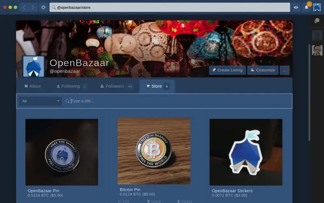
Task: Click the OpenBazaar store logo avatar
Action: click(34, 66)
